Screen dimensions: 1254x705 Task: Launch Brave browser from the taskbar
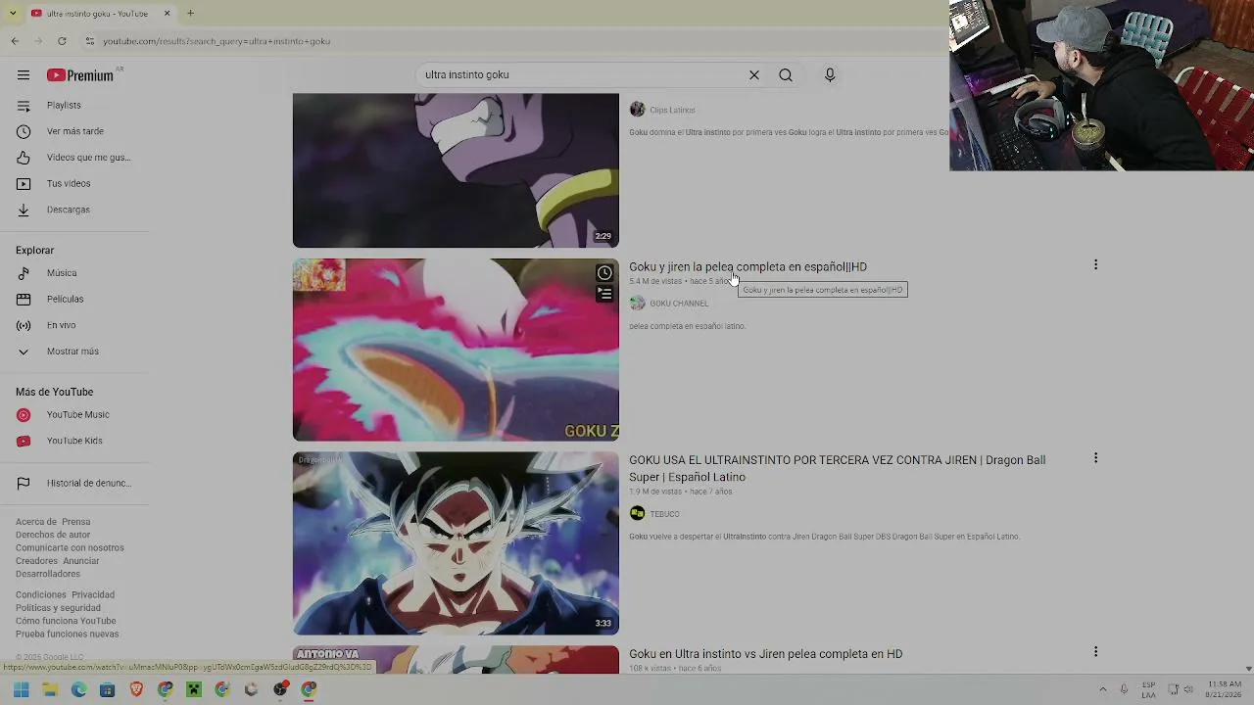pyautogui.click(x=136, y=689)
